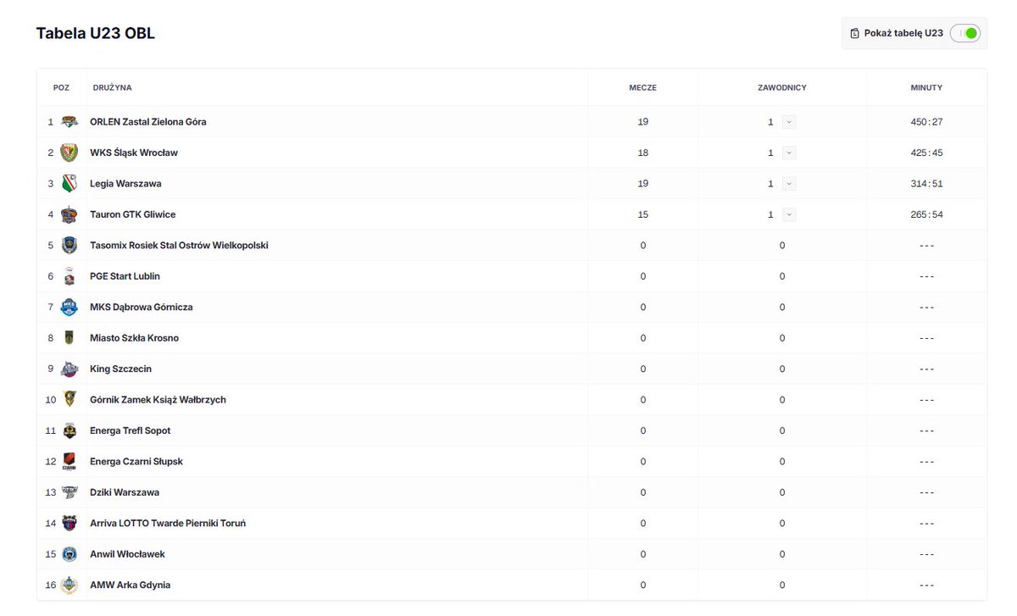The height and width of the screenshot is (616, 1017).
Task: Click matches value 0 for King Szczecin
Action: click(x=643, y=369)
